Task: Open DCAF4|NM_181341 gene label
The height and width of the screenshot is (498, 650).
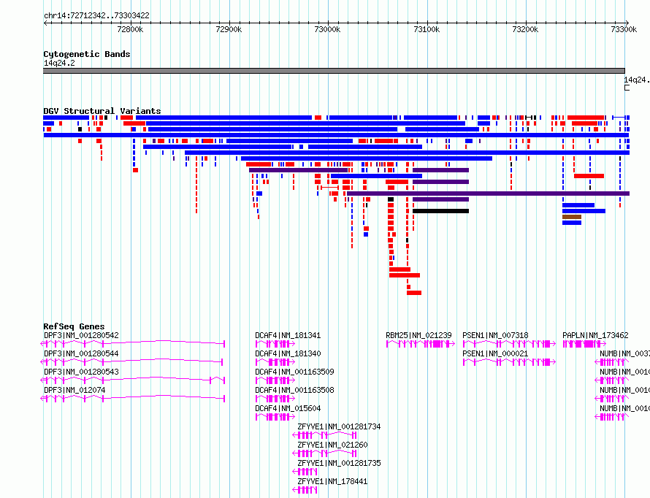Action: pyautogui.click(x=288, y=335)
